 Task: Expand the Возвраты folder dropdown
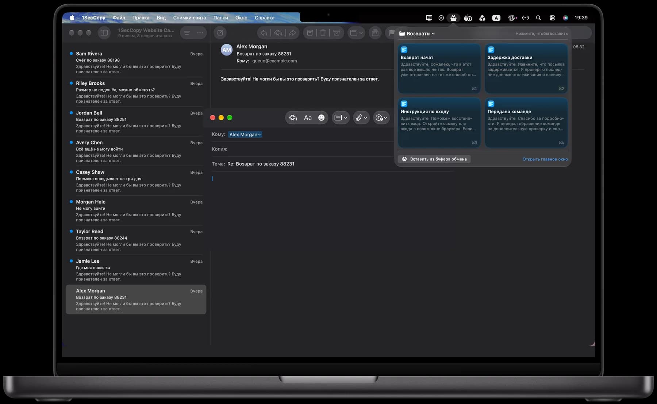click(x=417, y=34)
